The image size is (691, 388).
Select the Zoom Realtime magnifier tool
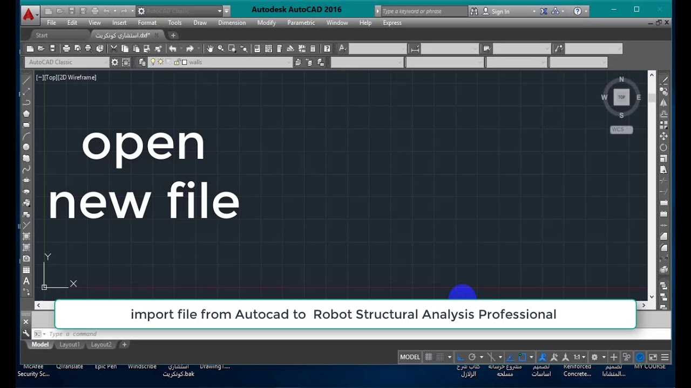(220, 48)
